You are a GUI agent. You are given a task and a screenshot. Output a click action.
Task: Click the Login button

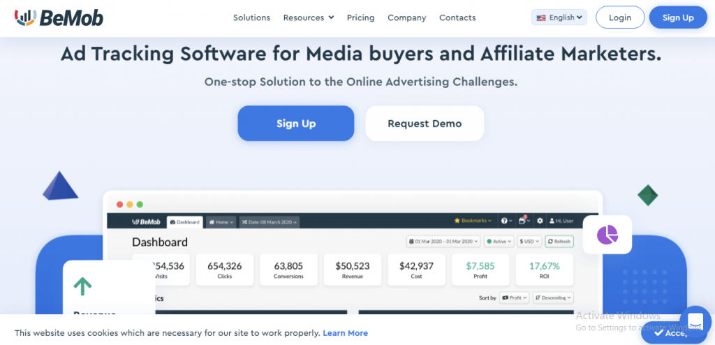coord(620,17)
